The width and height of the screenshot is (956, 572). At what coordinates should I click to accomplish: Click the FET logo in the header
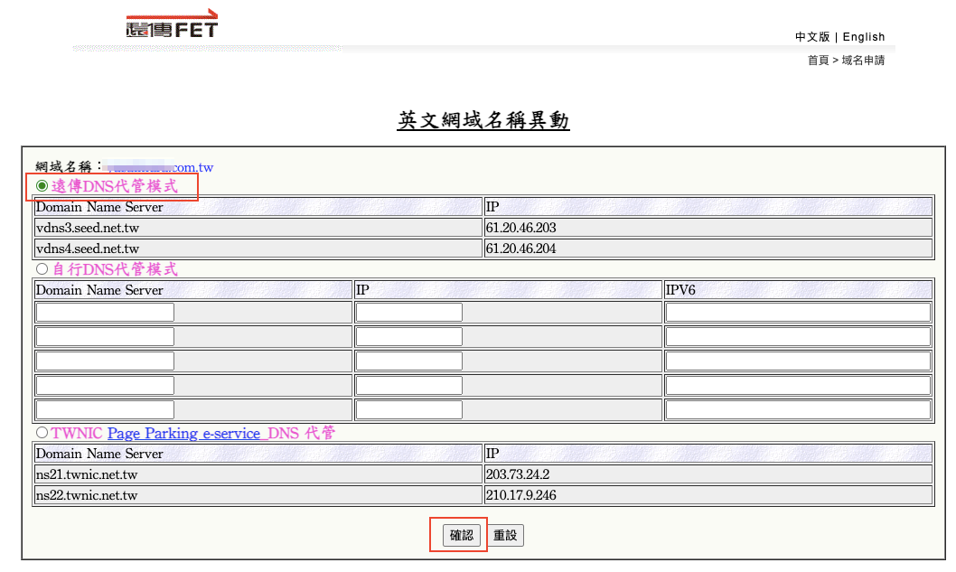coord(172,24)
